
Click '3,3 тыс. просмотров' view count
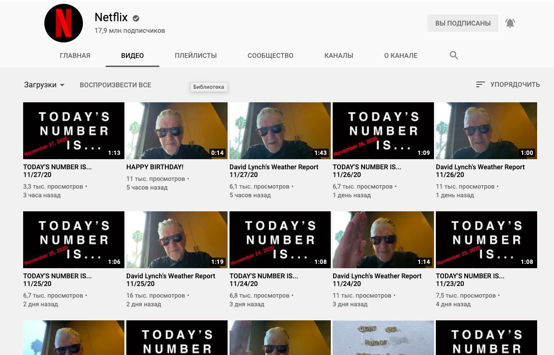(53, 187)
